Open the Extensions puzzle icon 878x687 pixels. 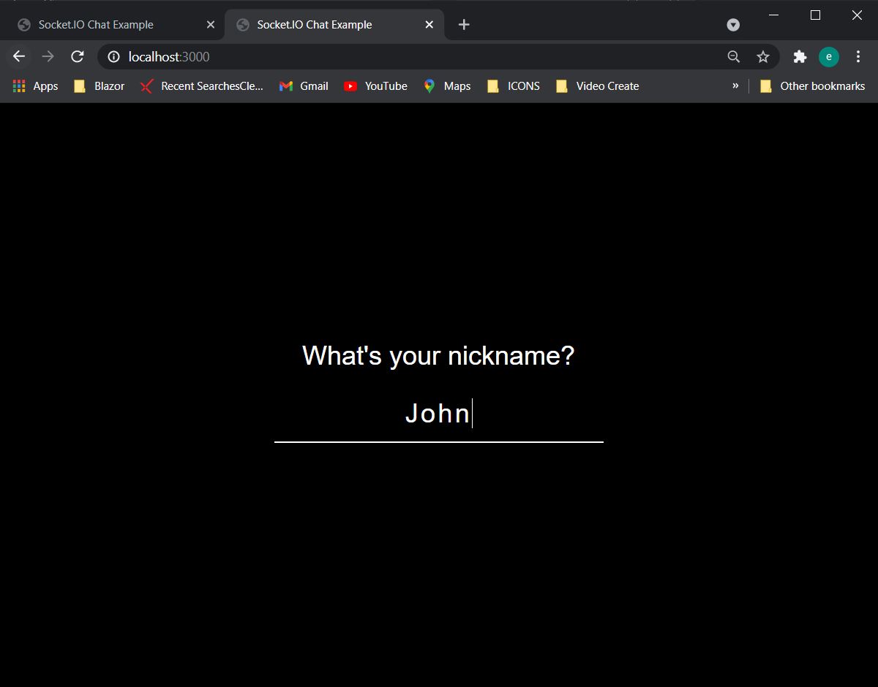[x=800, y=56]
